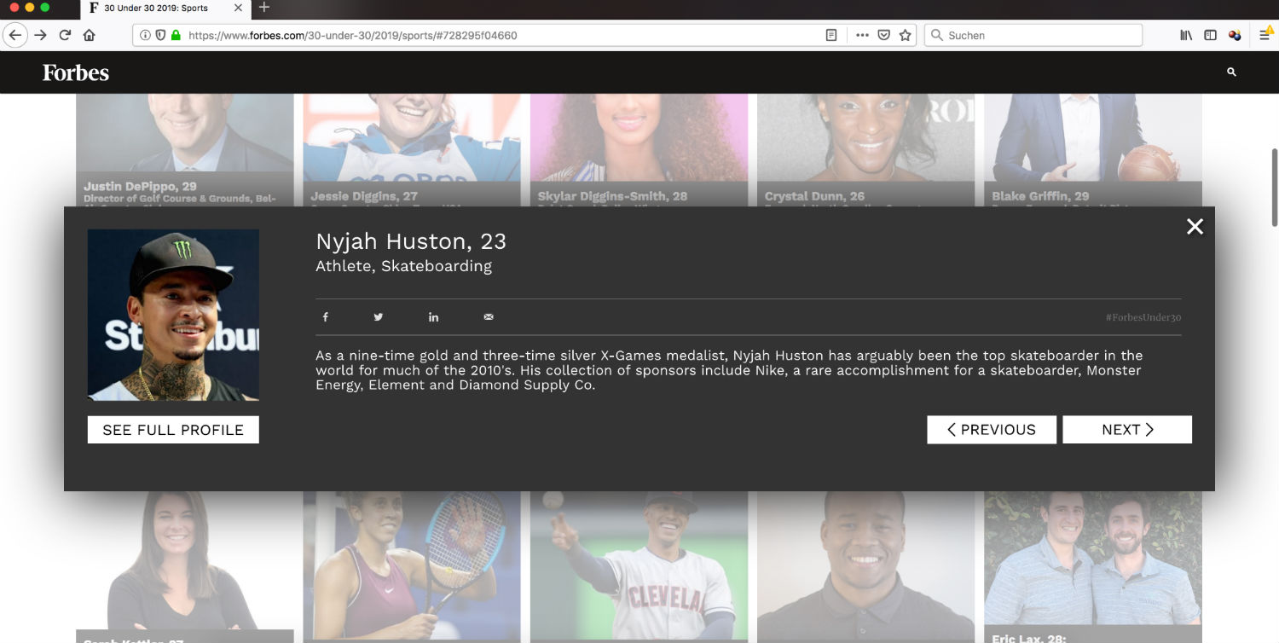The image size is (1279, 643).
Task: Open page actions three-dots menu
Action: point(862,35)
